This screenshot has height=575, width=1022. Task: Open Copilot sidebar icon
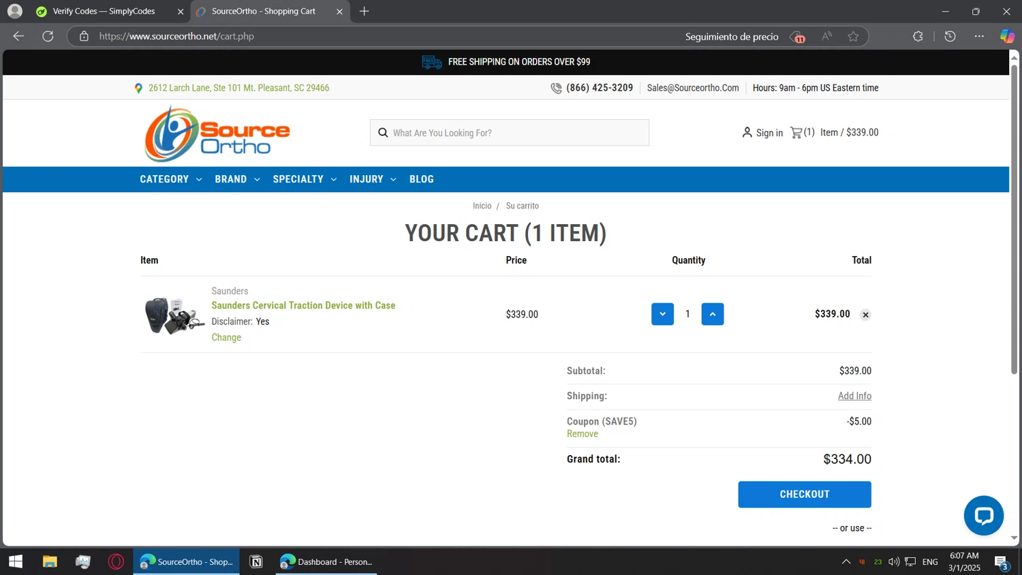pyautogui.click(x=1006, y=36)
